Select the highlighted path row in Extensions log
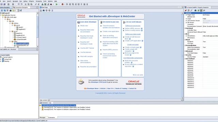The width and height of the screenshot is (218, 122). (59, 105)
